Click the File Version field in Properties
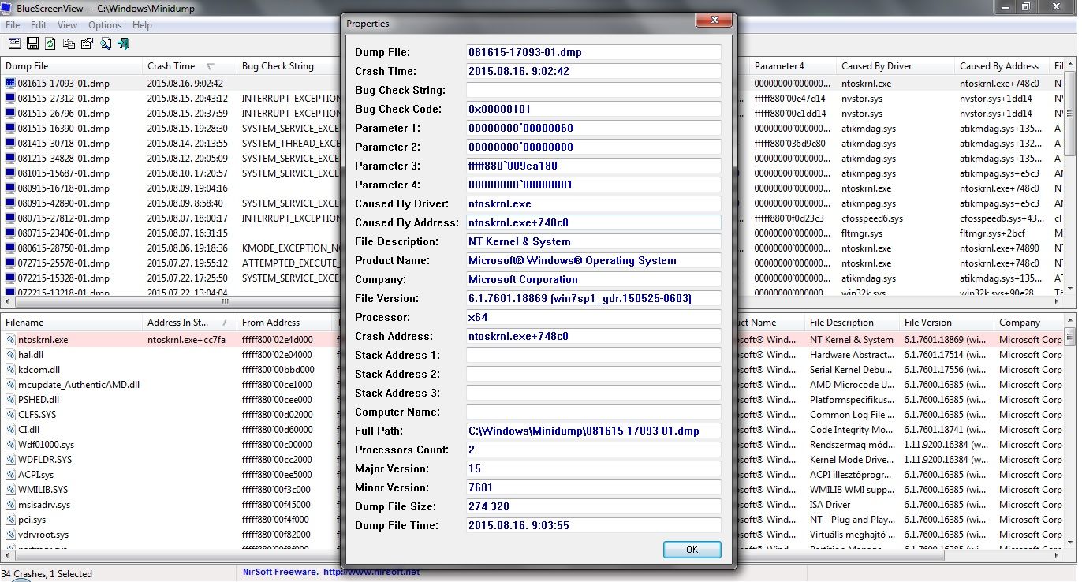Viewport: 1082px width, 582px height. point(593,298)
